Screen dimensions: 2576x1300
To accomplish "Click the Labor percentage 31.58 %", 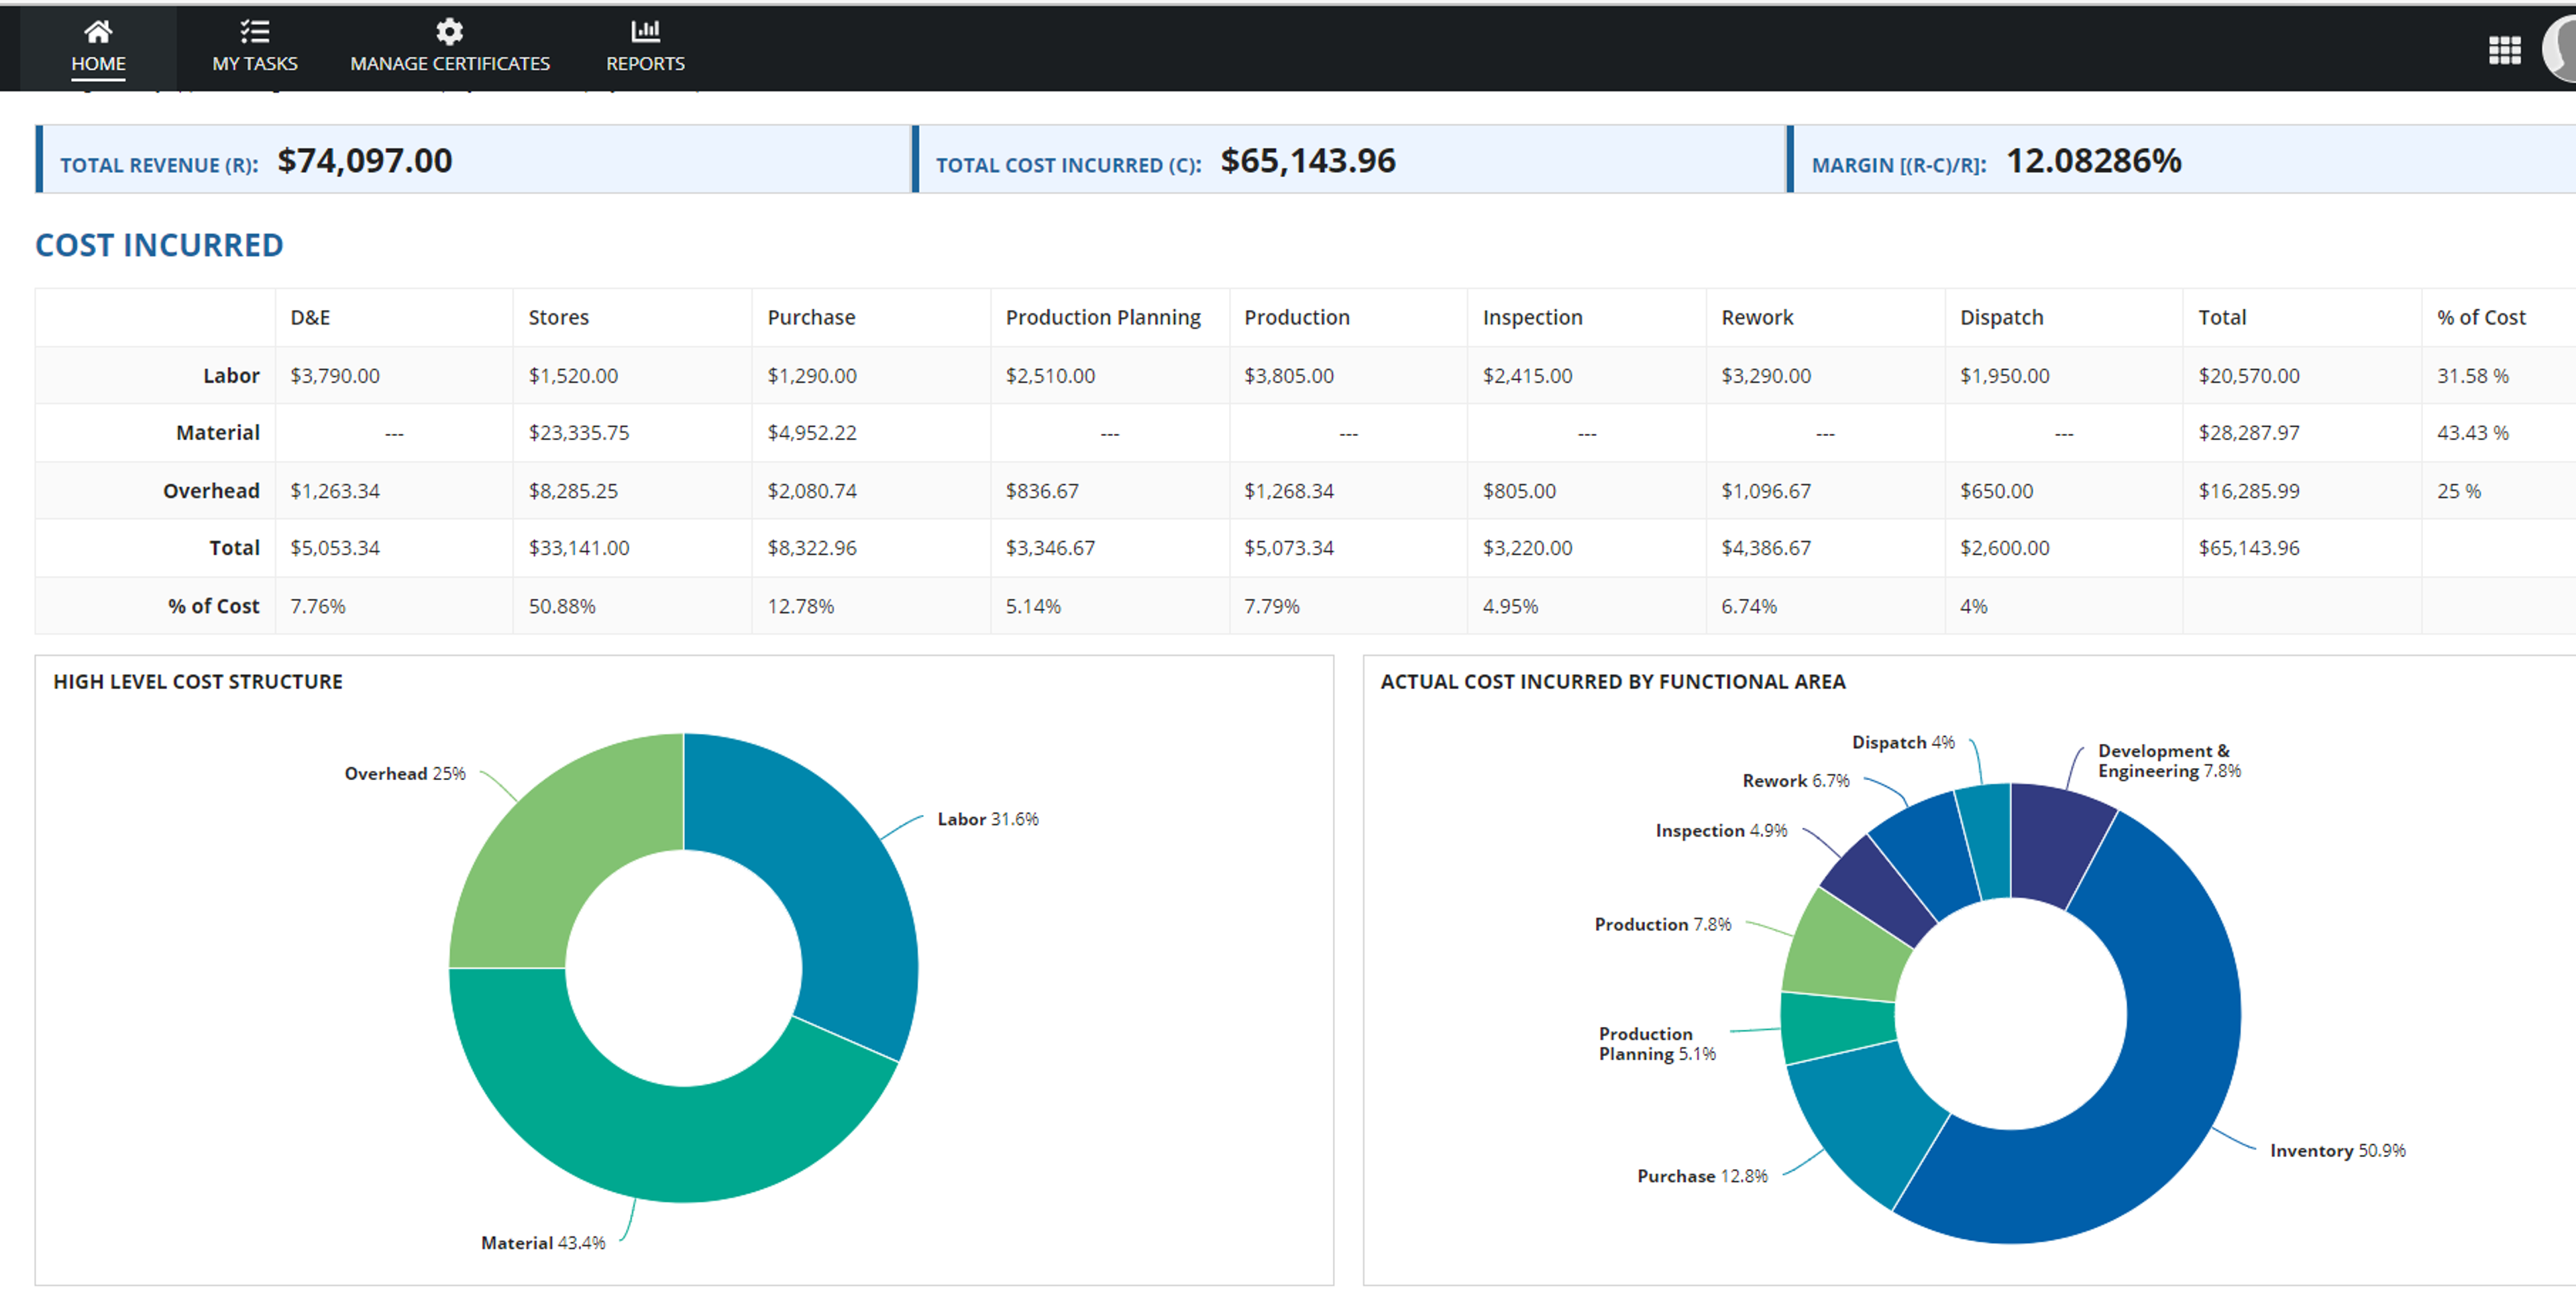I will (2473, 376).
